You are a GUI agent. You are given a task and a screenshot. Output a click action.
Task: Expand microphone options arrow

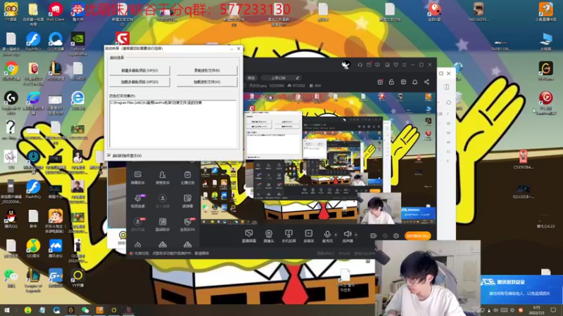coord(336,235)
